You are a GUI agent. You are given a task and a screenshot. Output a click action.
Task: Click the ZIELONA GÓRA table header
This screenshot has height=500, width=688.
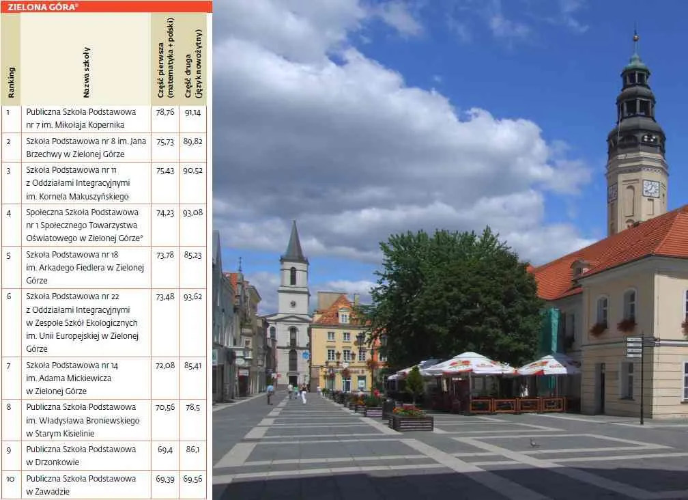coord(106,7)
